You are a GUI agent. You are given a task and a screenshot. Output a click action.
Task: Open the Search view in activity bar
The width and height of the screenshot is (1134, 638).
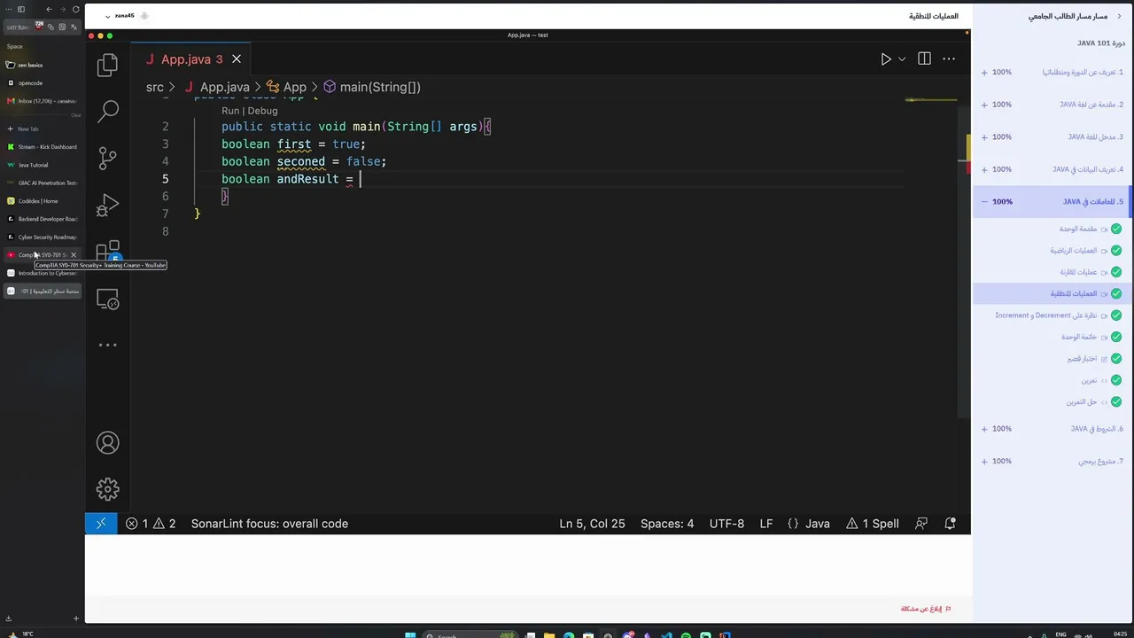108,110
